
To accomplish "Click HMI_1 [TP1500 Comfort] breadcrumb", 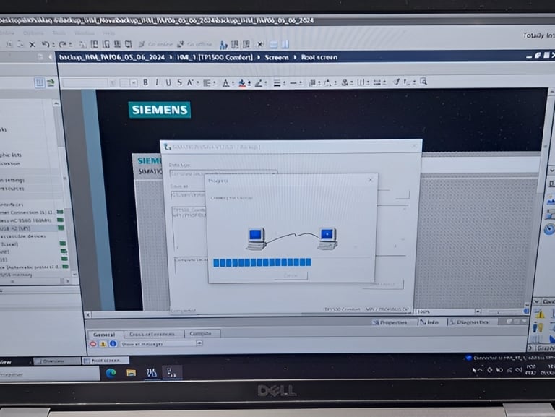I will (x=215, y=57).
